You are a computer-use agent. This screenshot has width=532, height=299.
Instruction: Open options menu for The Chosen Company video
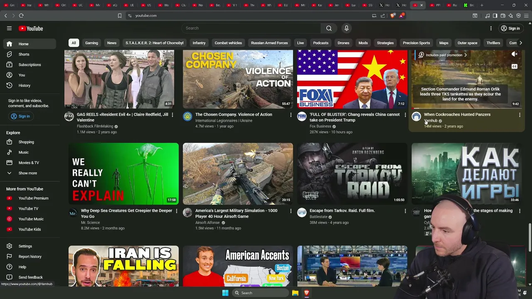[291, 115]
